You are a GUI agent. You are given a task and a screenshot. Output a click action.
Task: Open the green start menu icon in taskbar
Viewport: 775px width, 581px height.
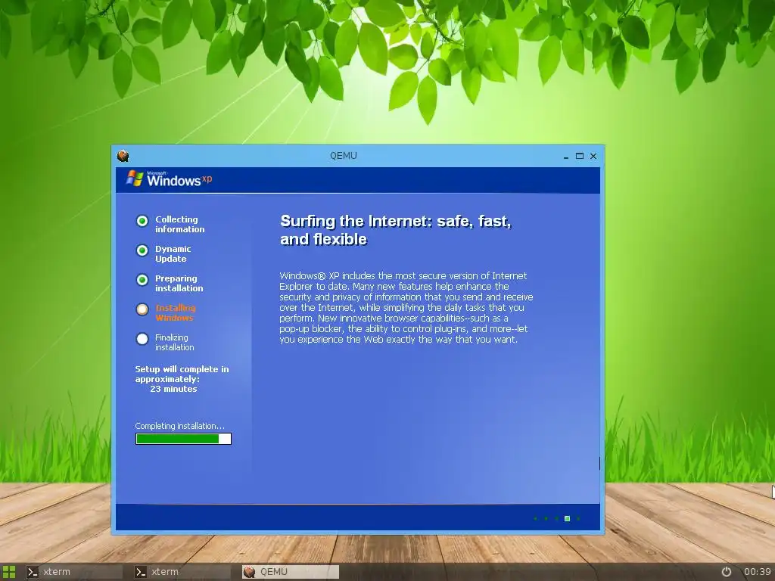click(9, 572)
